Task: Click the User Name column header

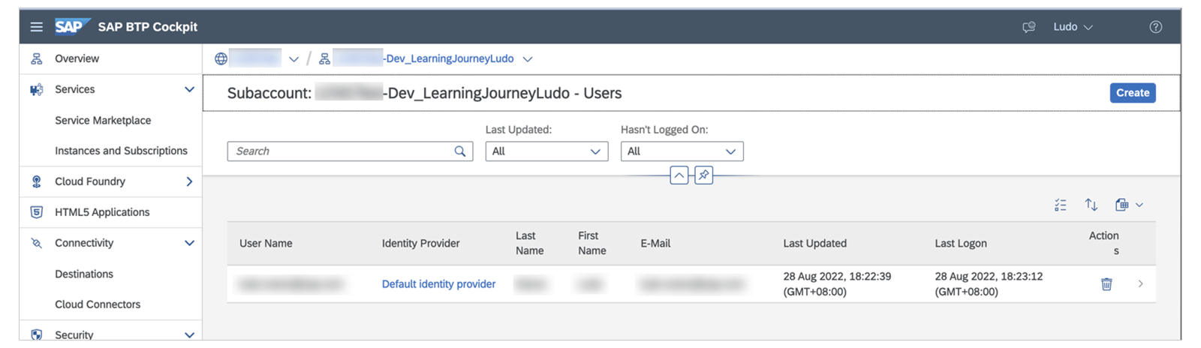Action: coord(266,244)
